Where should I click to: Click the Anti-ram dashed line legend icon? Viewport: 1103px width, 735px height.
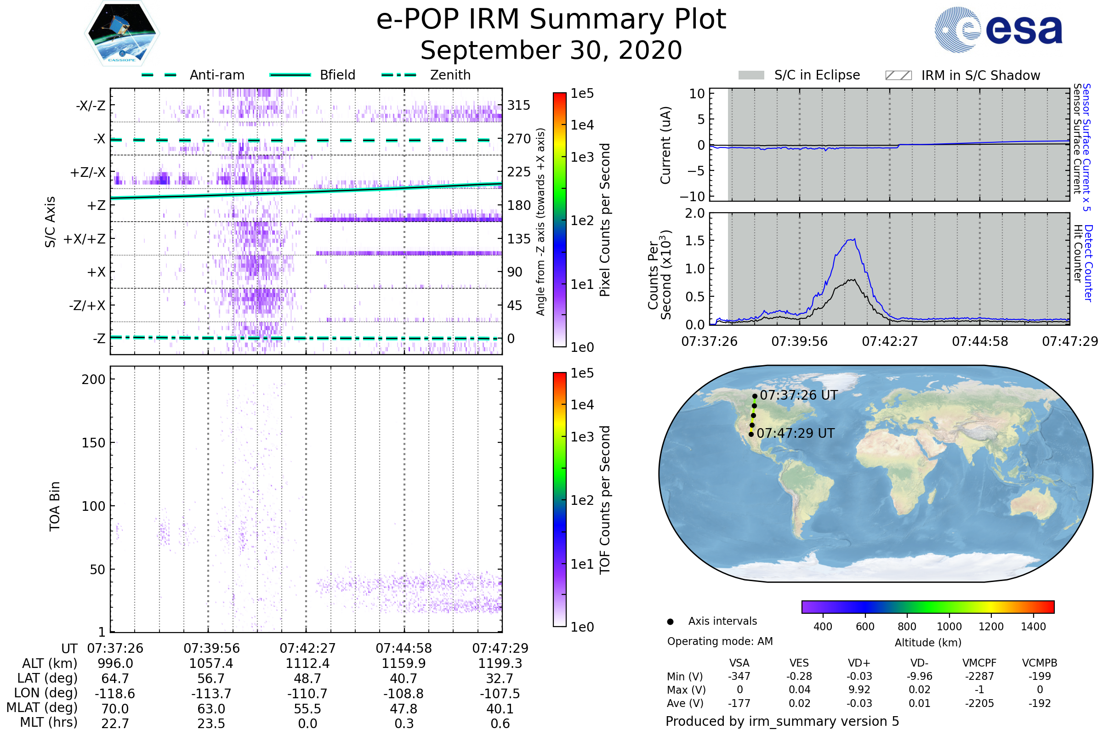[159, 75]
